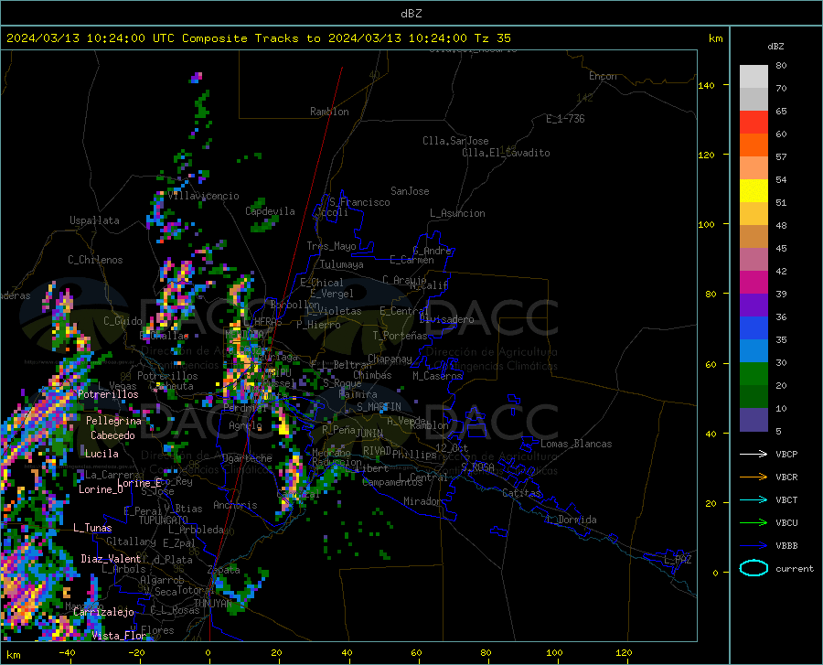Click the 'L_Tunas' map label
The height and width of the screenshot is (665, 823).
pos(92,528)
